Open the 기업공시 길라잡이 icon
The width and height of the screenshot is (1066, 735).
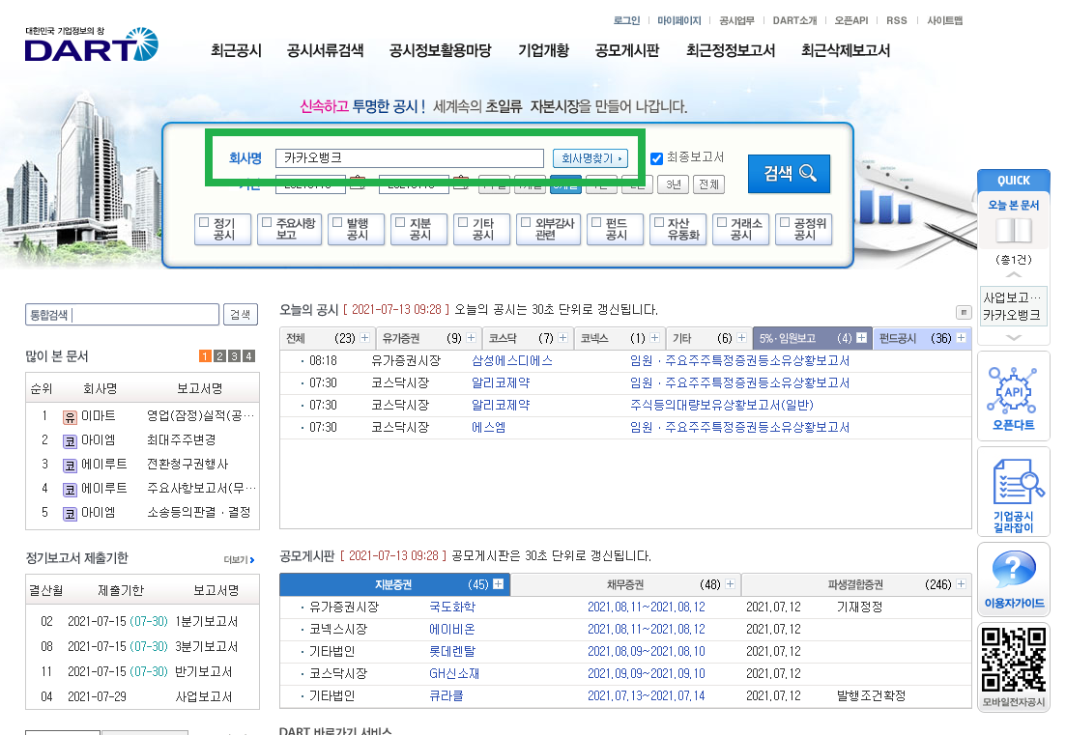tap(1018, 482)
